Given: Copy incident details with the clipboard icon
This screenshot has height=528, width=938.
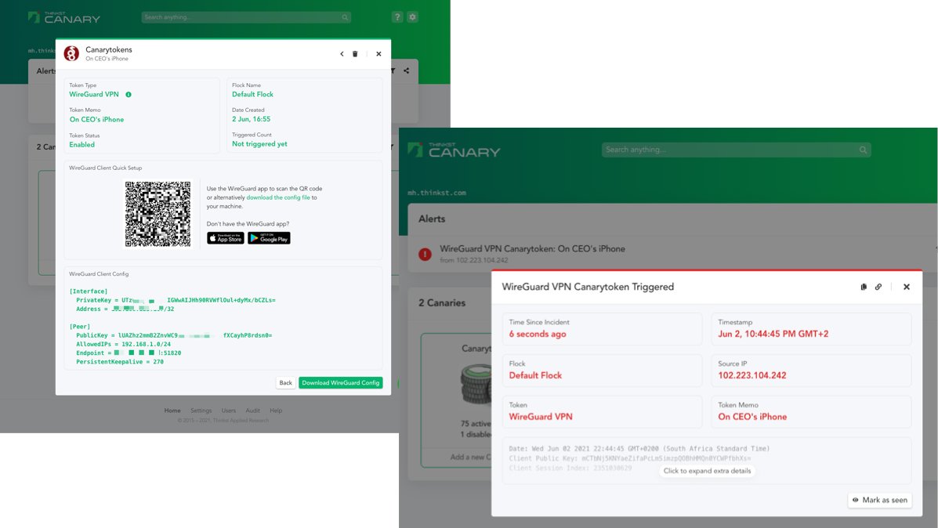Looking at the screenshot, I should (864, 287).
